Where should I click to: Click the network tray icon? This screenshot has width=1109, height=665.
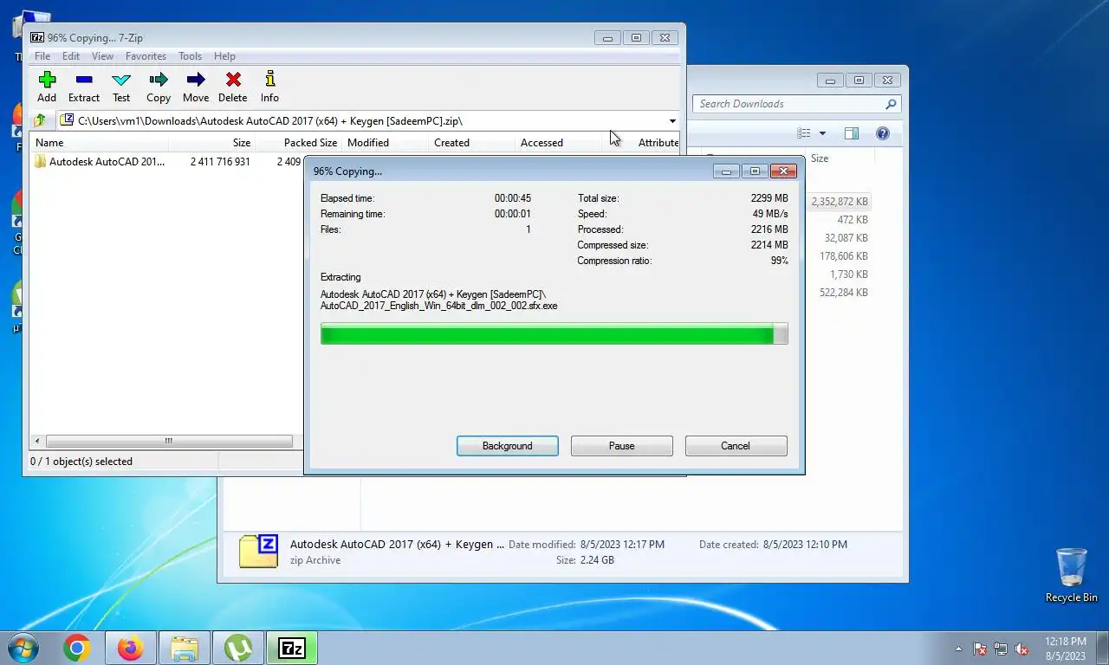coord(1001,649)
